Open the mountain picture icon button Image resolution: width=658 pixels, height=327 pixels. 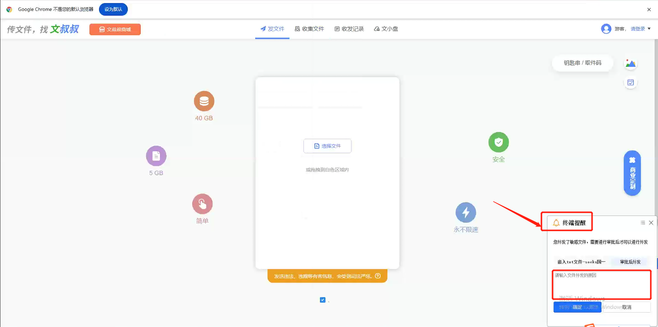[630, 64]
